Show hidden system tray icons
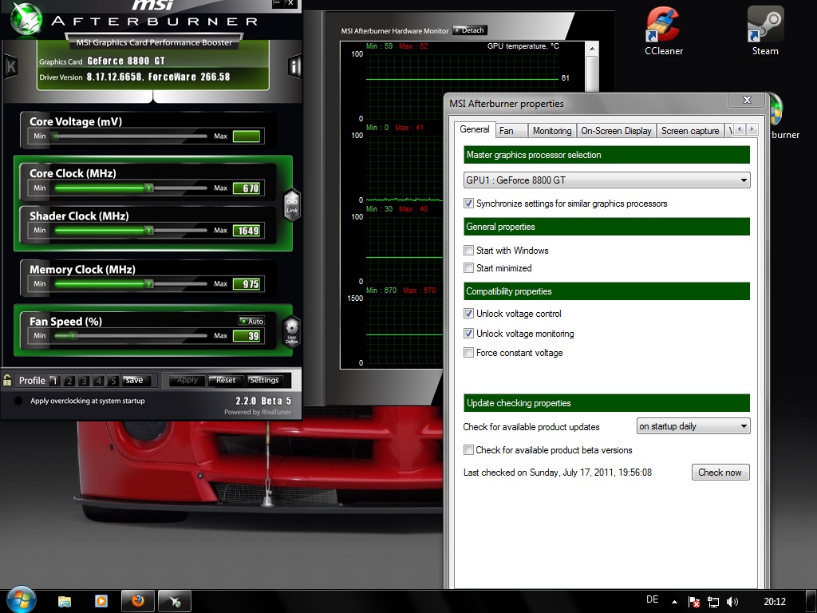Screen dimensions: 817x613 coord(674,602)
